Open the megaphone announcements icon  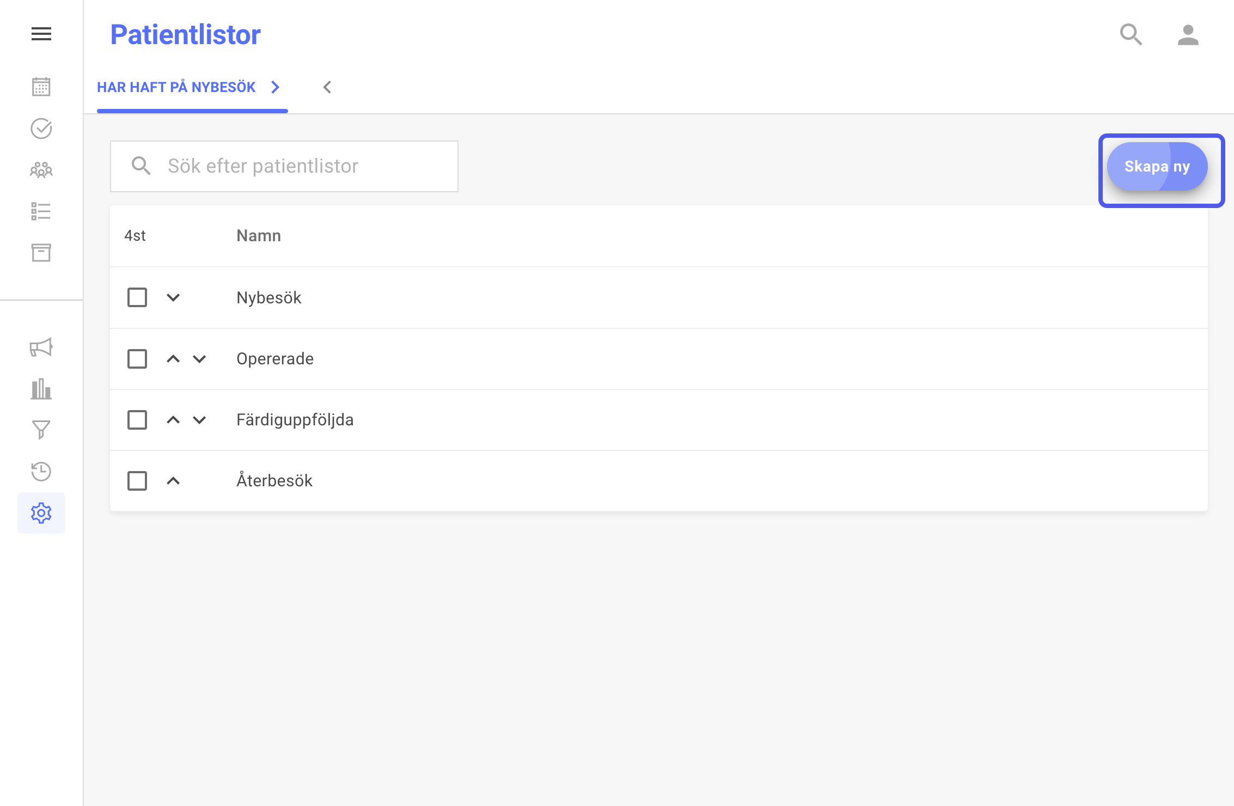pyautogui.click(x=41, y=347)
